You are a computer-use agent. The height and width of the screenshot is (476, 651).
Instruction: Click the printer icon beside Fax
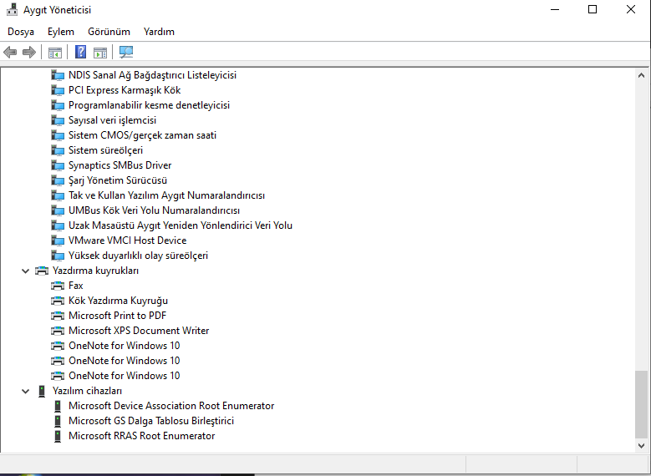tap(58, 286)
